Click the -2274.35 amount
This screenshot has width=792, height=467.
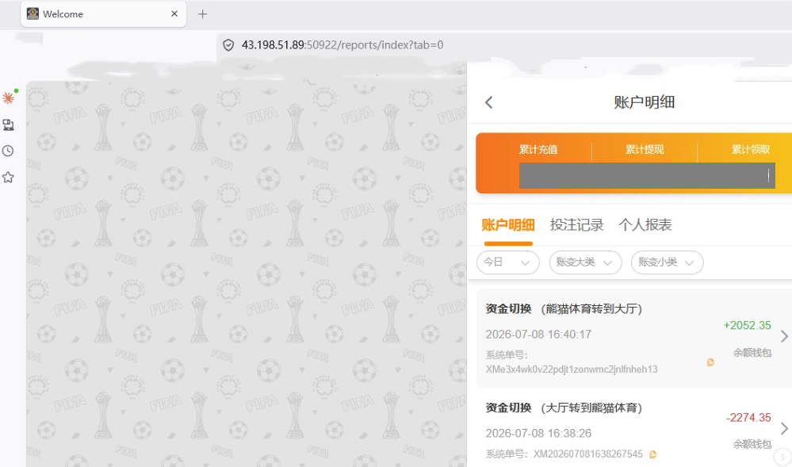(748, 418)
